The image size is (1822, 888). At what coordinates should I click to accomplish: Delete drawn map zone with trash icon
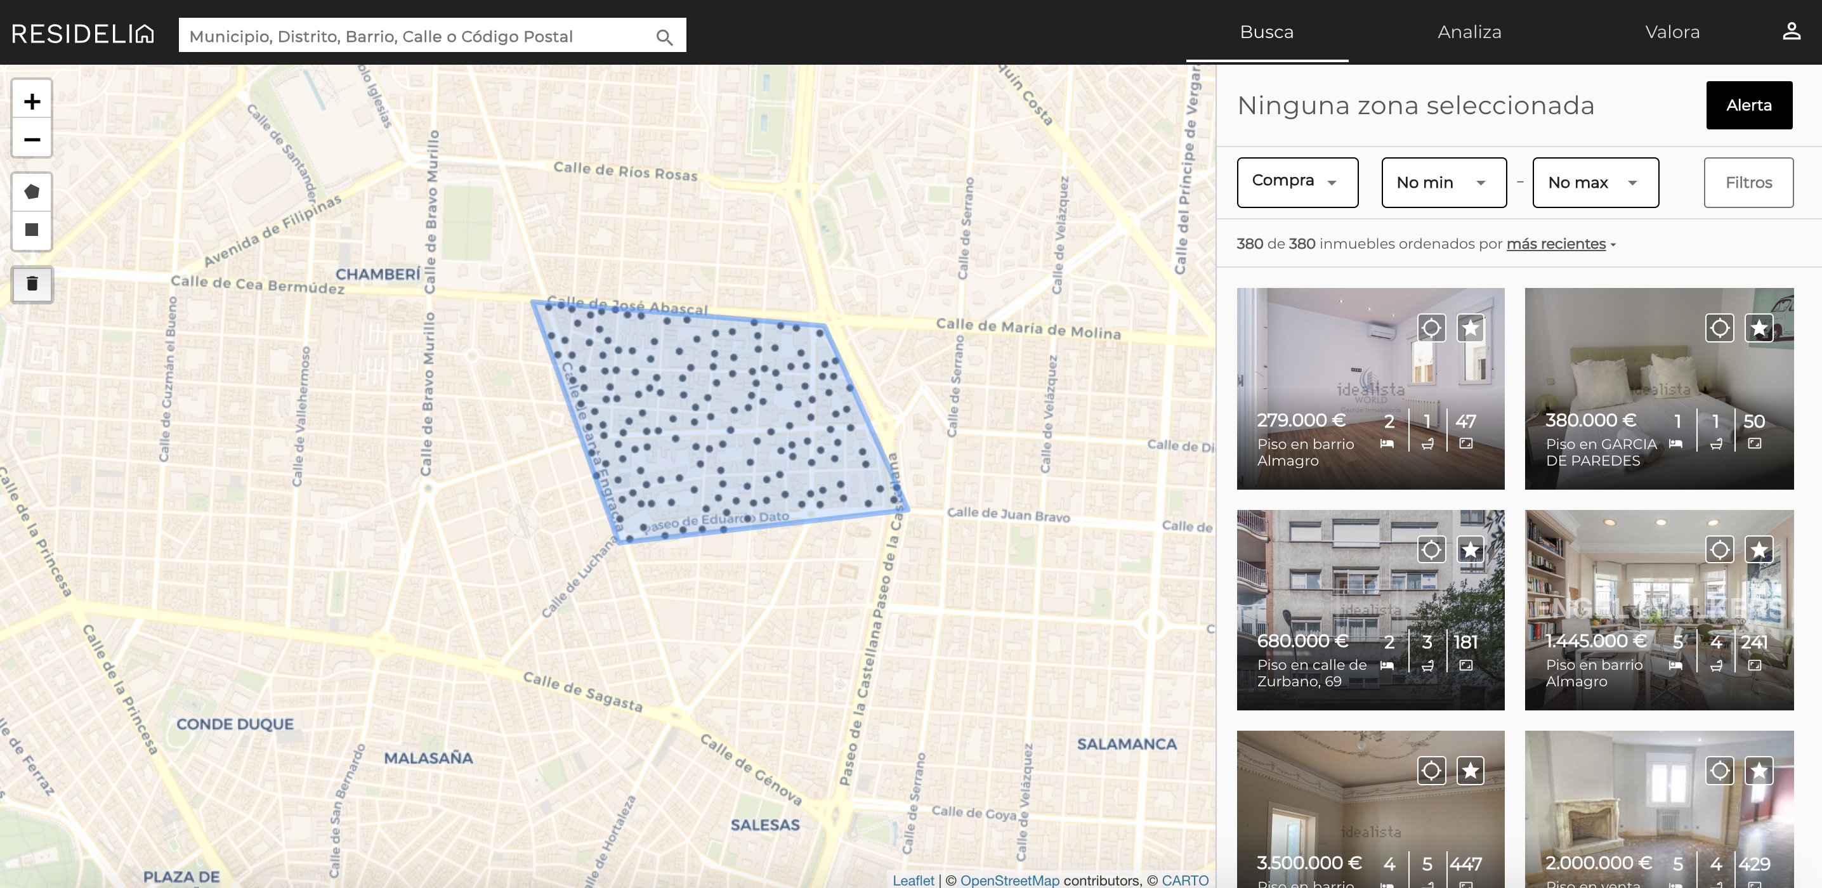(32, 284)
